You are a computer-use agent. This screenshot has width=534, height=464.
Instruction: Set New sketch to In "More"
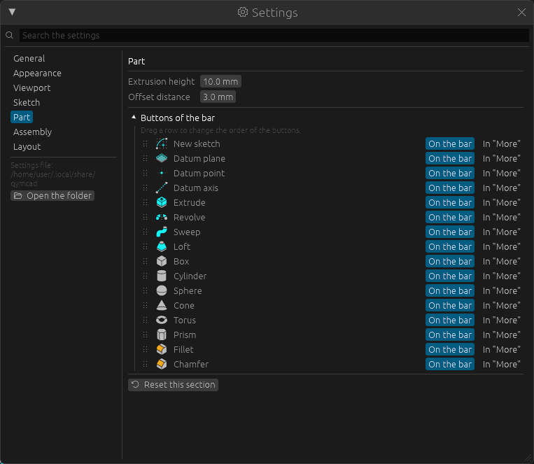[x=501, y=143]
